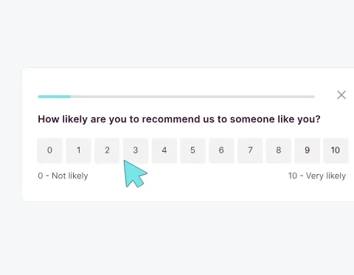
Task: Click the teal arrow cursor graphic
Action: coord(135,173)
